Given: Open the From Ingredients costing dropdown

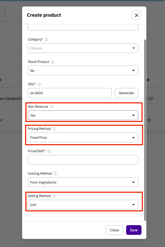Looking at the screenshot, I should tap(83, 182).
